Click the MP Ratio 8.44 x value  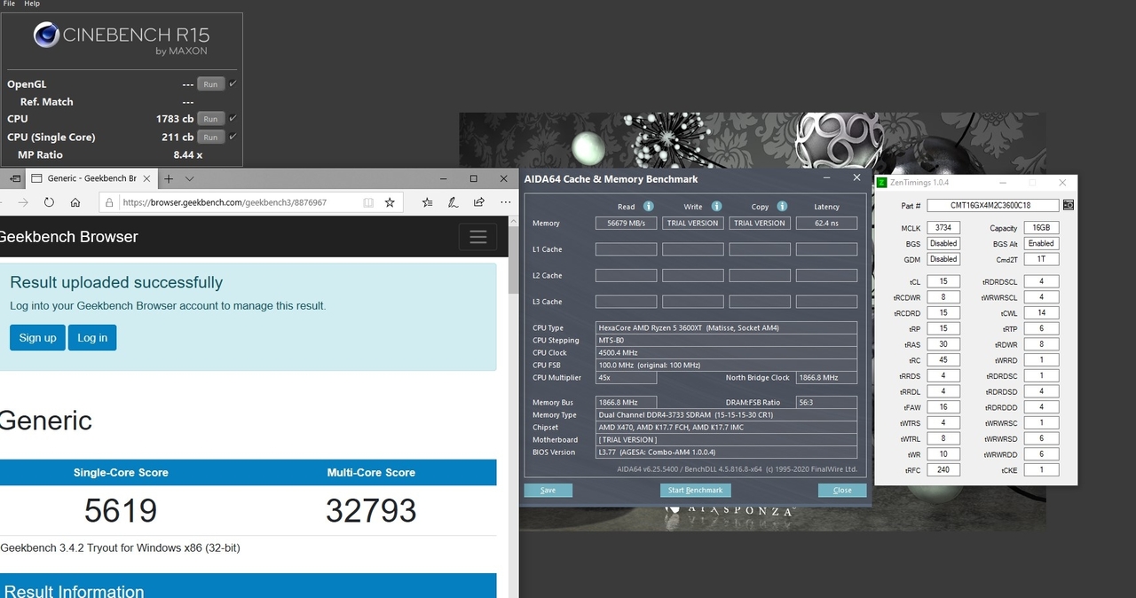187,154
